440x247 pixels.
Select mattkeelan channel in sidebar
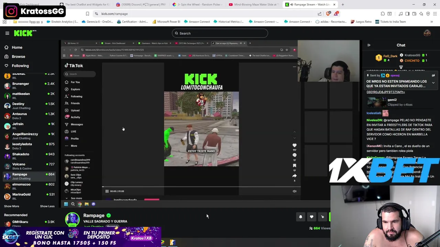point(29,96)
